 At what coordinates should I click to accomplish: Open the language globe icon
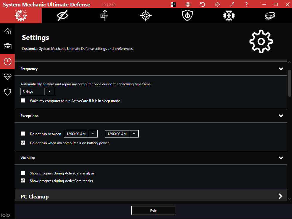coord(188,4)
